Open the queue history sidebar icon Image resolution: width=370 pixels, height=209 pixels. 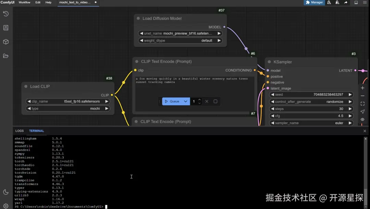(x=6, y=14)
